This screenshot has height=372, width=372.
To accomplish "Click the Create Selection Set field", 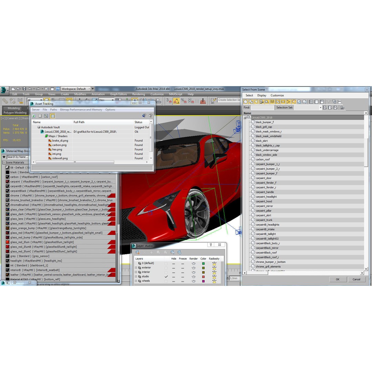I will 229,100.
